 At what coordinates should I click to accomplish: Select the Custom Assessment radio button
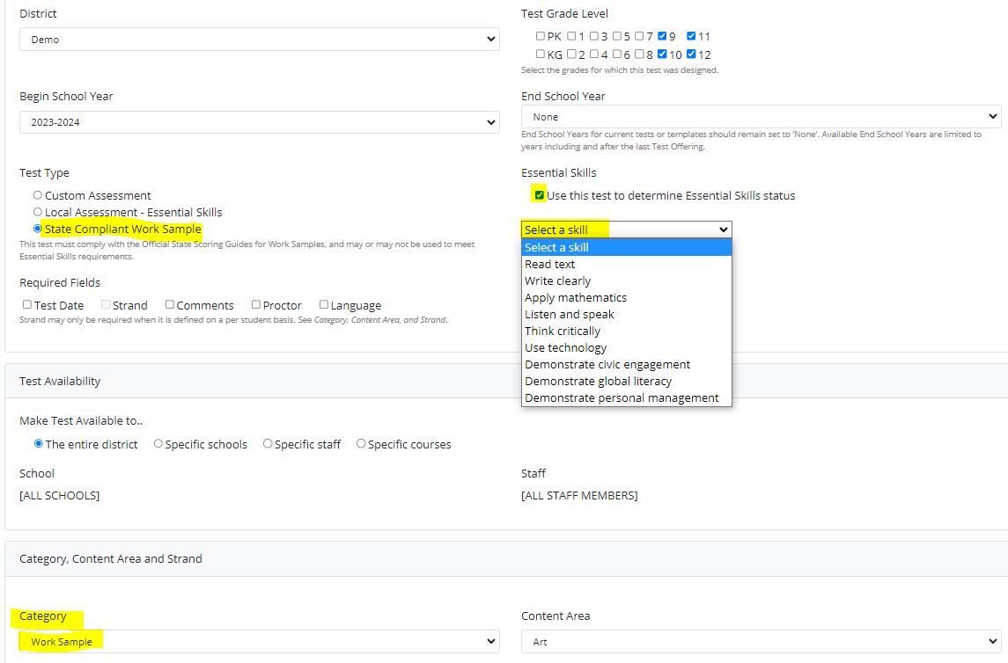[x=38, y=195]
